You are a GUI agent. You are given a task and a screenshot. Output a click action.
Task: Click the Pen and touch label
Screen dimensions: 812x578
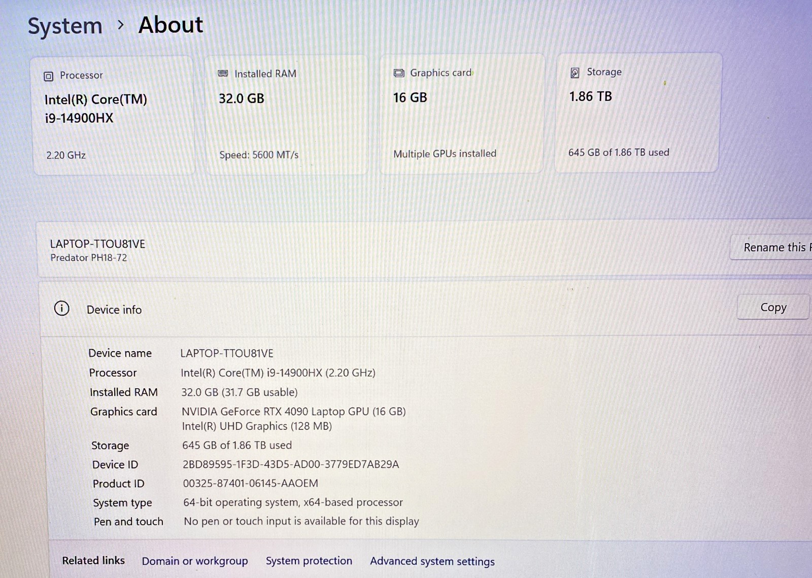click(128, 522)
